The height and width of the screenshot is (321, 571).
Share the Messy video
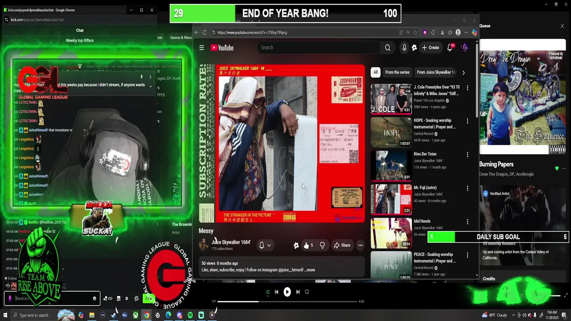point(342,245)
